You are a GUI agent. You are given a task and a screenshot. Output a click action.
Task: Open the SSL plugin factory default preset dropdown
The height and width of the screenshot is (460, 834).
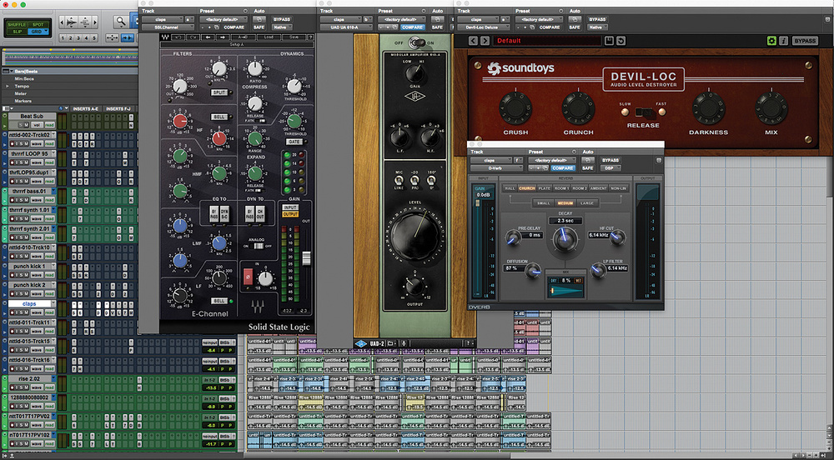pos(223,19)
